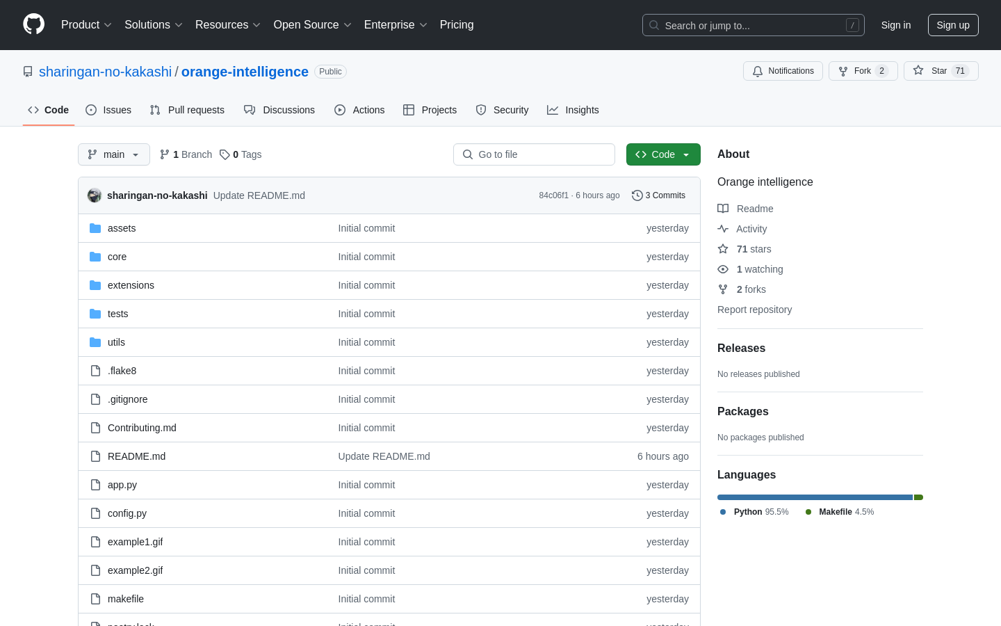Go to the Projects tab
The height and width of the screenshot is (626, 1001).
coord(430,110)
